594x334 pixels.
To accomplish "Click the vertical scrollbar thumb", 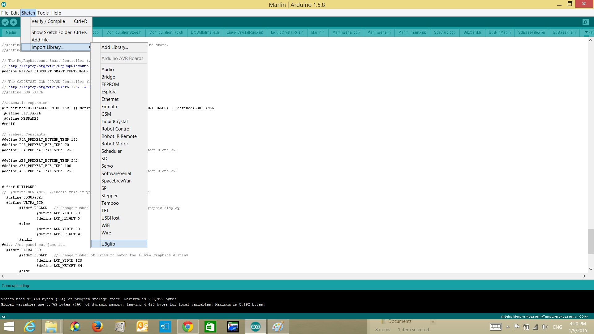I will tap(591, 241).
